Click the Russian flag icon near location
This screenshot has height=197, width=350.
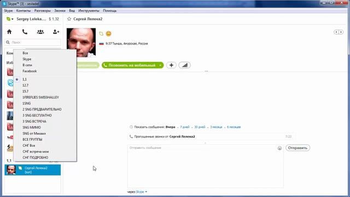(101, 44)
